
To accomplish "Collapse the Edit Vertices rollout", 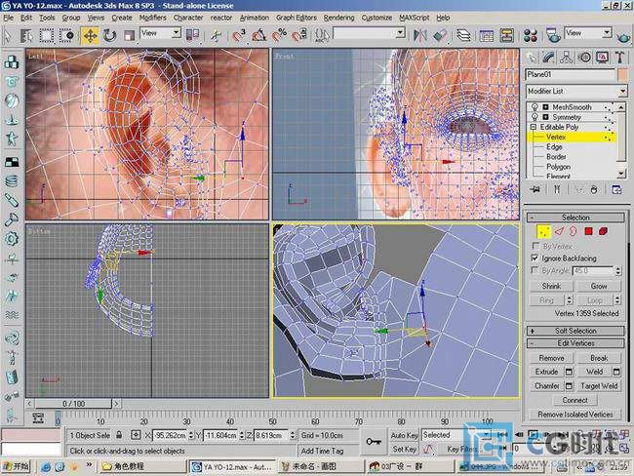I will [575, 343].
